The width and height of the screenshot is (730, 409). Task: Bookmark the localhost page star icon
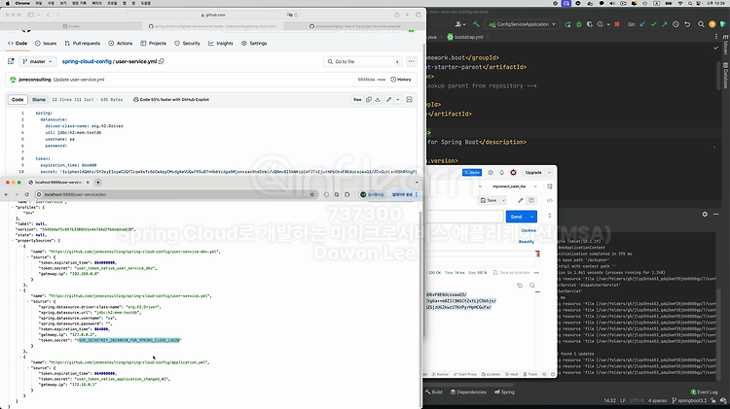coord(311,194)
